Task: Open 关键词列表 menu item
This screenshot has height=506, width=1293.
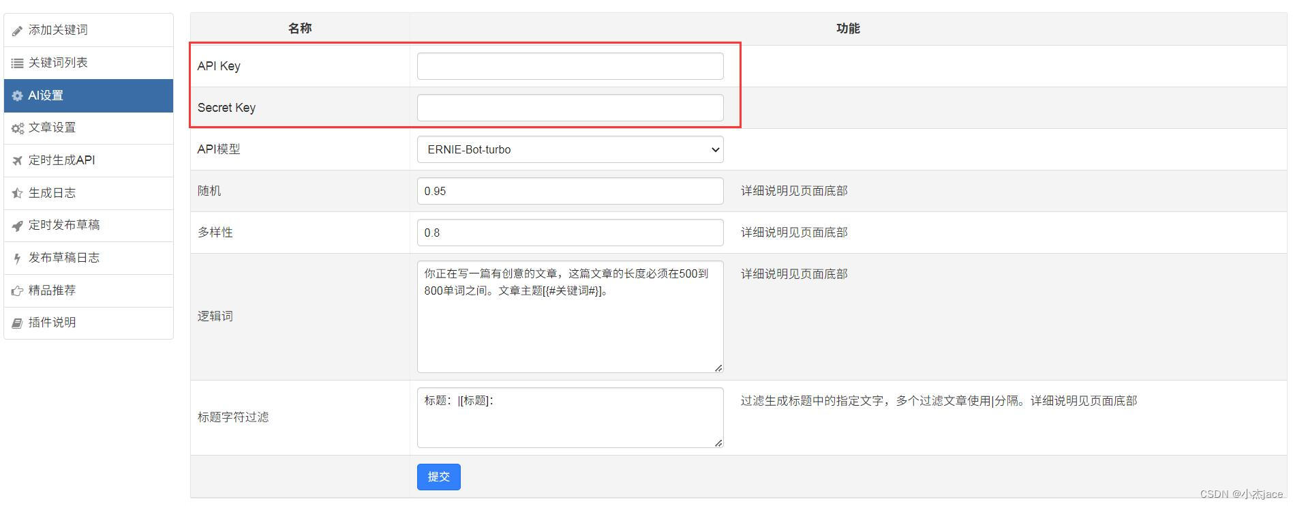Action: click(89, 63)
